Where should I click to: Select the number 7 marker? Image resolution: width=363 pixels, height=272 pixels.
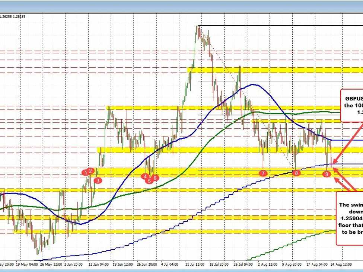point(263,173)
